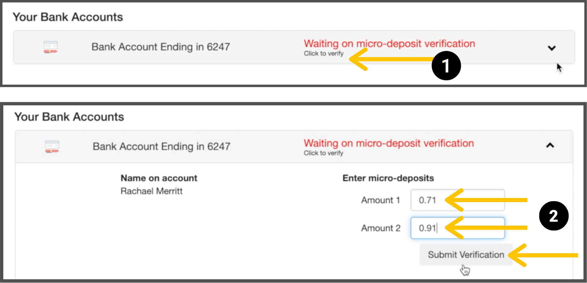
Task: Click the red waiting status in the expanded row
Action: tap(389, 143)
